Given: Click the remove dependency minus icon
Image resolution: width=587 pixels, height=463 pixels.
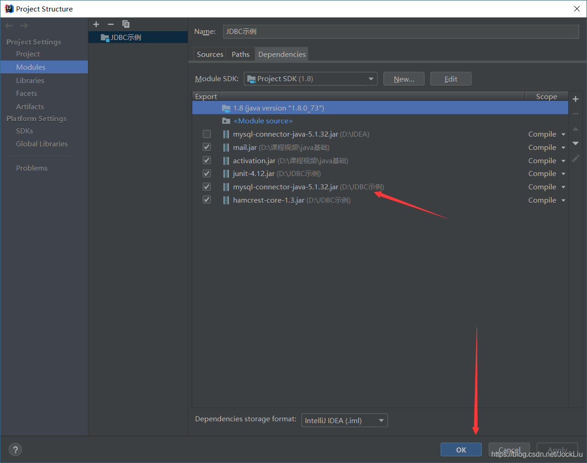Looking at the screenshot, I should point(576,114).
